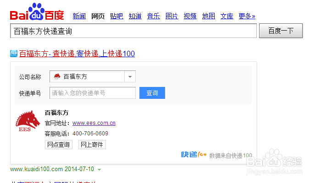Switch to 视频 video tab

190,16
